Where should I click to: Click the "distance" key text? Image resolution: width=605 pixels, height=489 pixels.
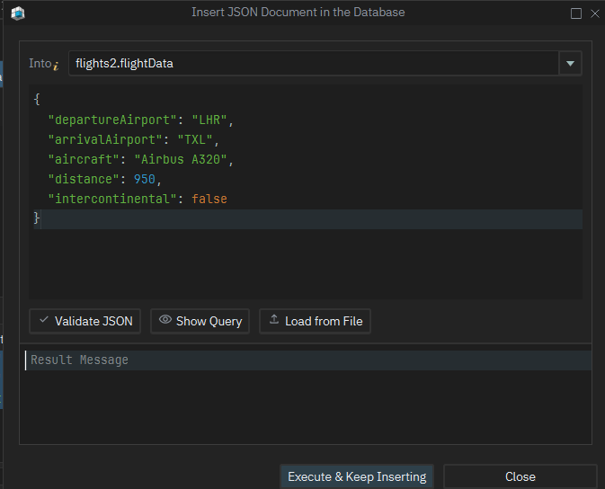pyautogui.click(x=84, y=179)
